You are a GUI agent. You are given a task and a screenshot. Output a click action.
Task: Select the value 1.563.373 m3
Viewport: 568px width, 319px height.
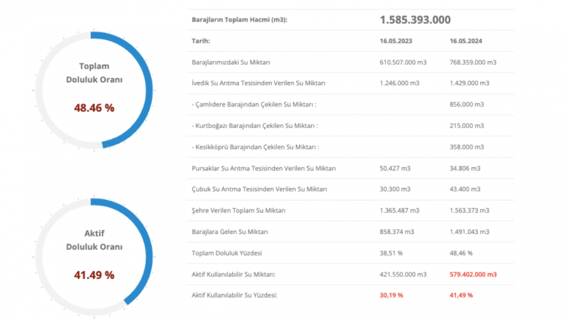point(470,211)
